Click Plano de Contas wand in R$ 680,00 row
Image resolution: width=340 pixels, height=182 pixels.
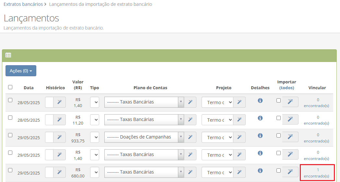[x=190, y=172]
